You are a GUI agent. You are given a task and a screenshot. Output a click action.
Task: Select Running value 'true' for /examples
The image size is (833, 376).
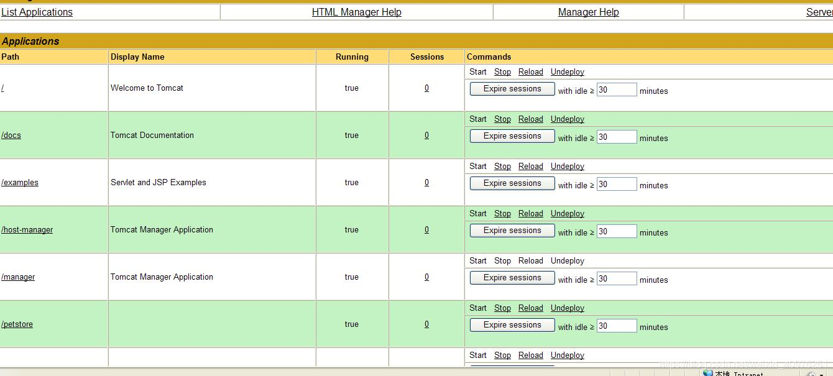click(352, 182)
